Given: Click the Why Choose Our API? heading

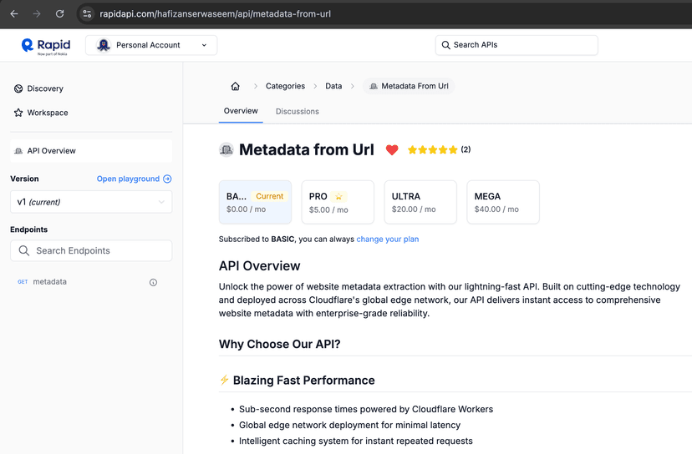Looking at the screenshot, I should pyautogui.click(x=280, y=344).
